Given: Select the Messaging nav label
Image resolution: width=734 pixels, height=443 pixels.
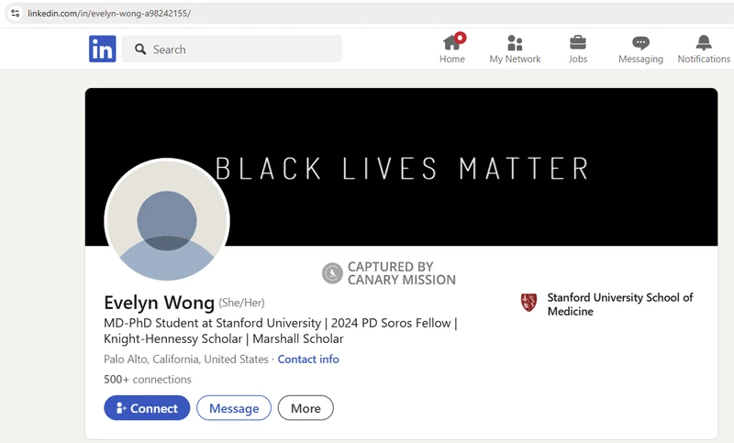Looking at the screenshot, I should click(x=640, y=59).
